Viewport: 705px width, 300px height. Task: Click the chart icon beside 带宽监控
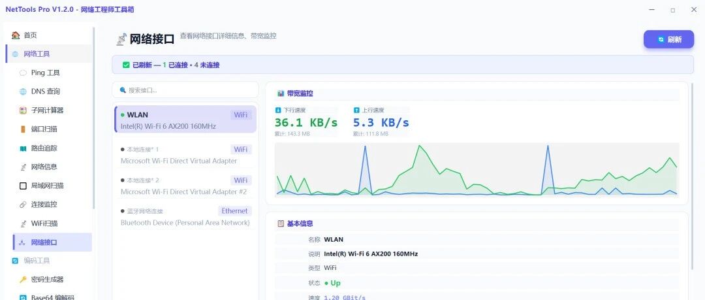pyautogui.click(x=281, y=93)
